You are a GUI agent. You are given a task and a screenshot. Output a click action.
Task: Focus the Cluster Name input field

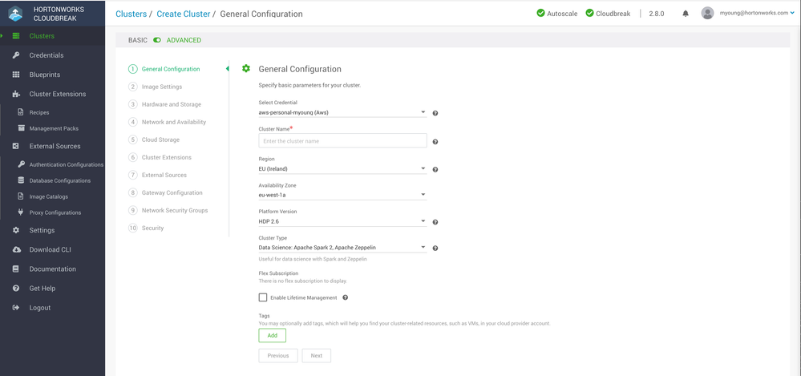click(x=343, y=140)
